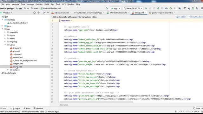Open the Event Log
Screen dimensions: 203x114
[x=198, y=108]
